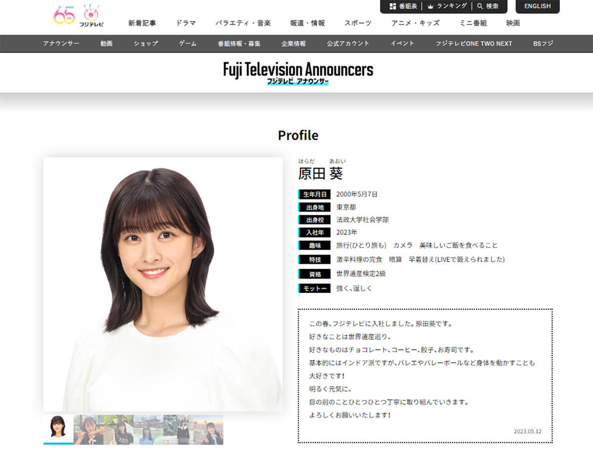Click the large profile photo
This screenshot has height=454, width=593.
(163, 285)
